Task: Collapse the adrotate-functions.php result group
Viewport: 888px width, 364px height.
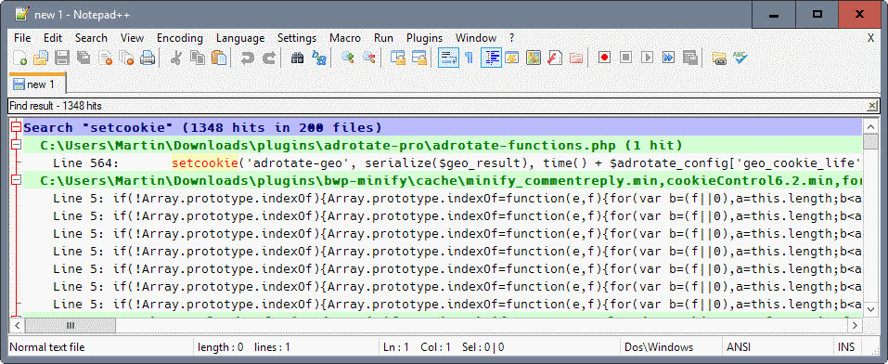Action: 17,145
